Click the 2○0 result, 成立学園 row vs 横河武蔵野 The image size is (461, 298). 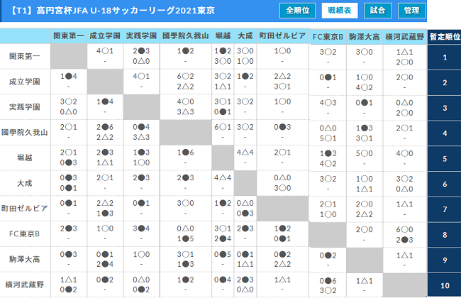404,77
